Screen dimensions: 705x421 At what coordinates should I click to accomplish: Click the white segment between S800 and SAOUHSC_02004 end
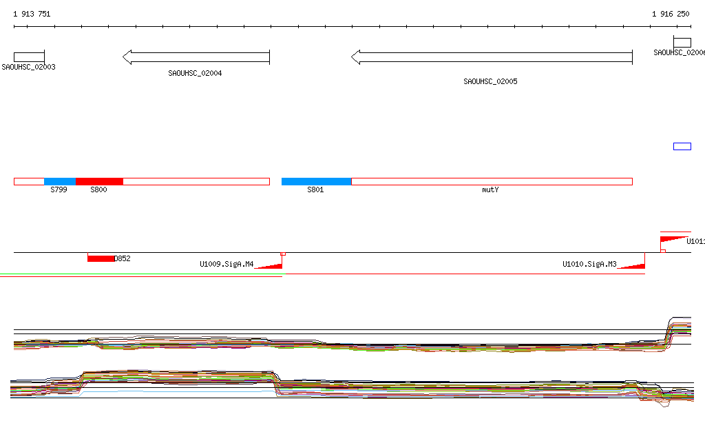point(196,182)
